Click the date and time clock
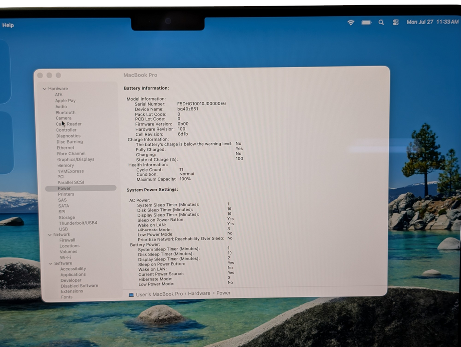The width and height of the screenshot is (461, 347). 432,22
